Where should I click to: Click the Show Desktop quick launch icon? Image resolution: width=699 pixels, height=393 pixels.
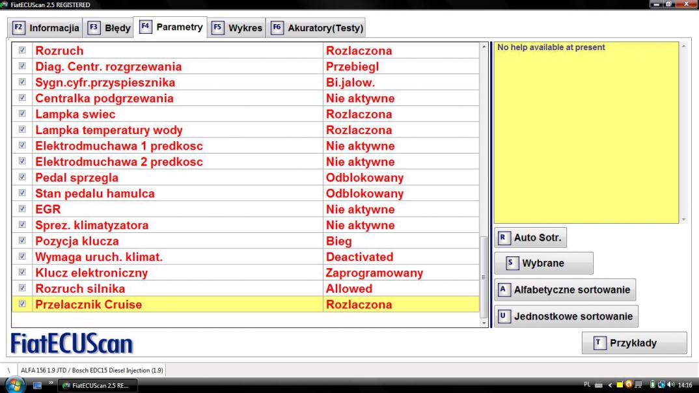click(38, 385)
